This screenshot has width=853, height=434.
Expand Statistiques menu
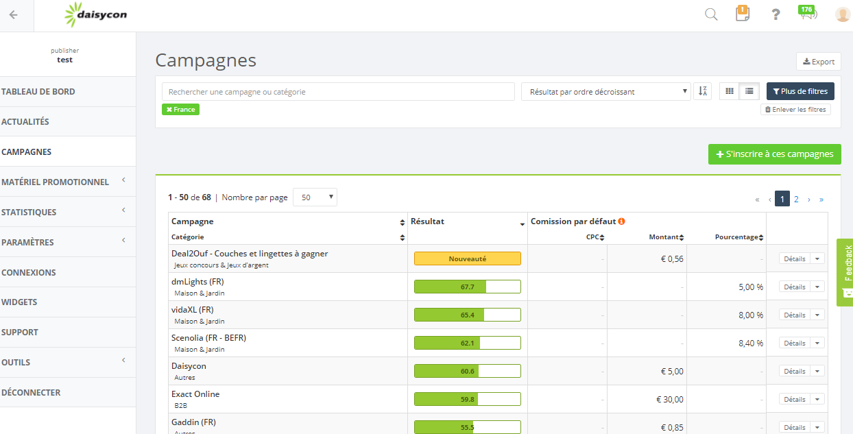coord(68,212)
